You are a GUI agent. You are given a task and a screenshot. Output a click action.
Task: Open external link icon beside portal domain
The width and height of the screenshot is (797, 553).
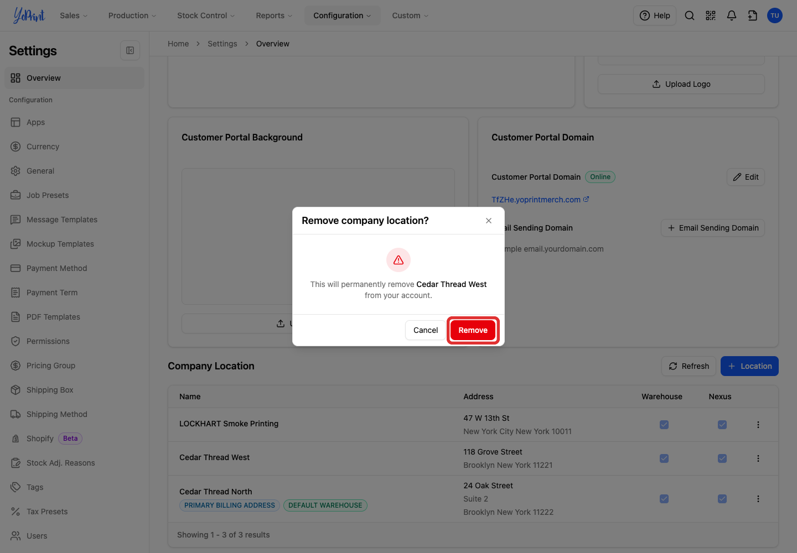click(x=586, y=199)
